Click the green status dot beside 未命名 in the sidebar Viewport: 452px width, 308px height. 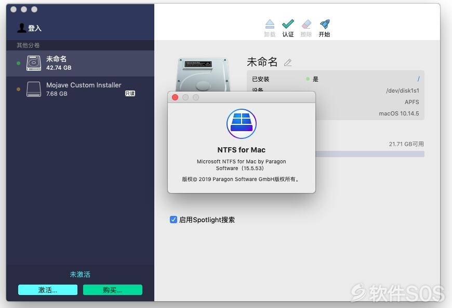click(19, 63)
